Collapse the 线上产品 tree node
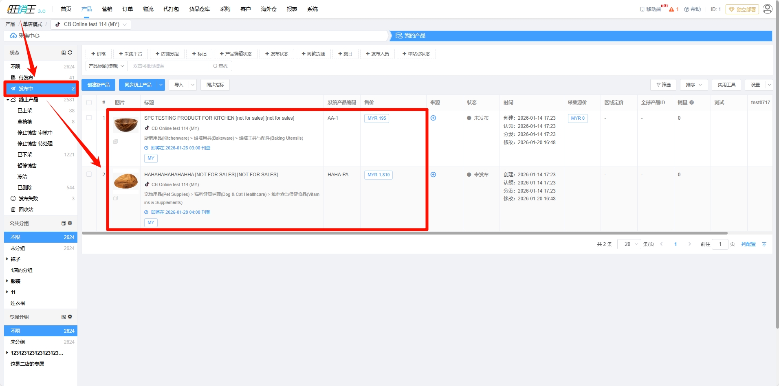Screen dimensions: 779x386 (8, 100)
